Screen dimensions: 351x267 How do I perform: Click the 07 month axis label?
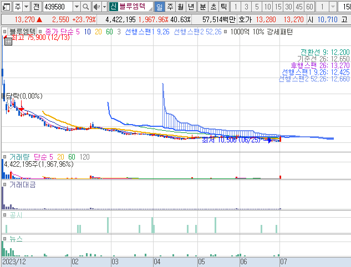[283, 261]
